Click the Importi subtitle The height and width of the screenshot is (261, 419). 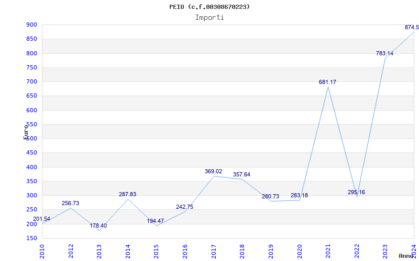tap(210, 18)
